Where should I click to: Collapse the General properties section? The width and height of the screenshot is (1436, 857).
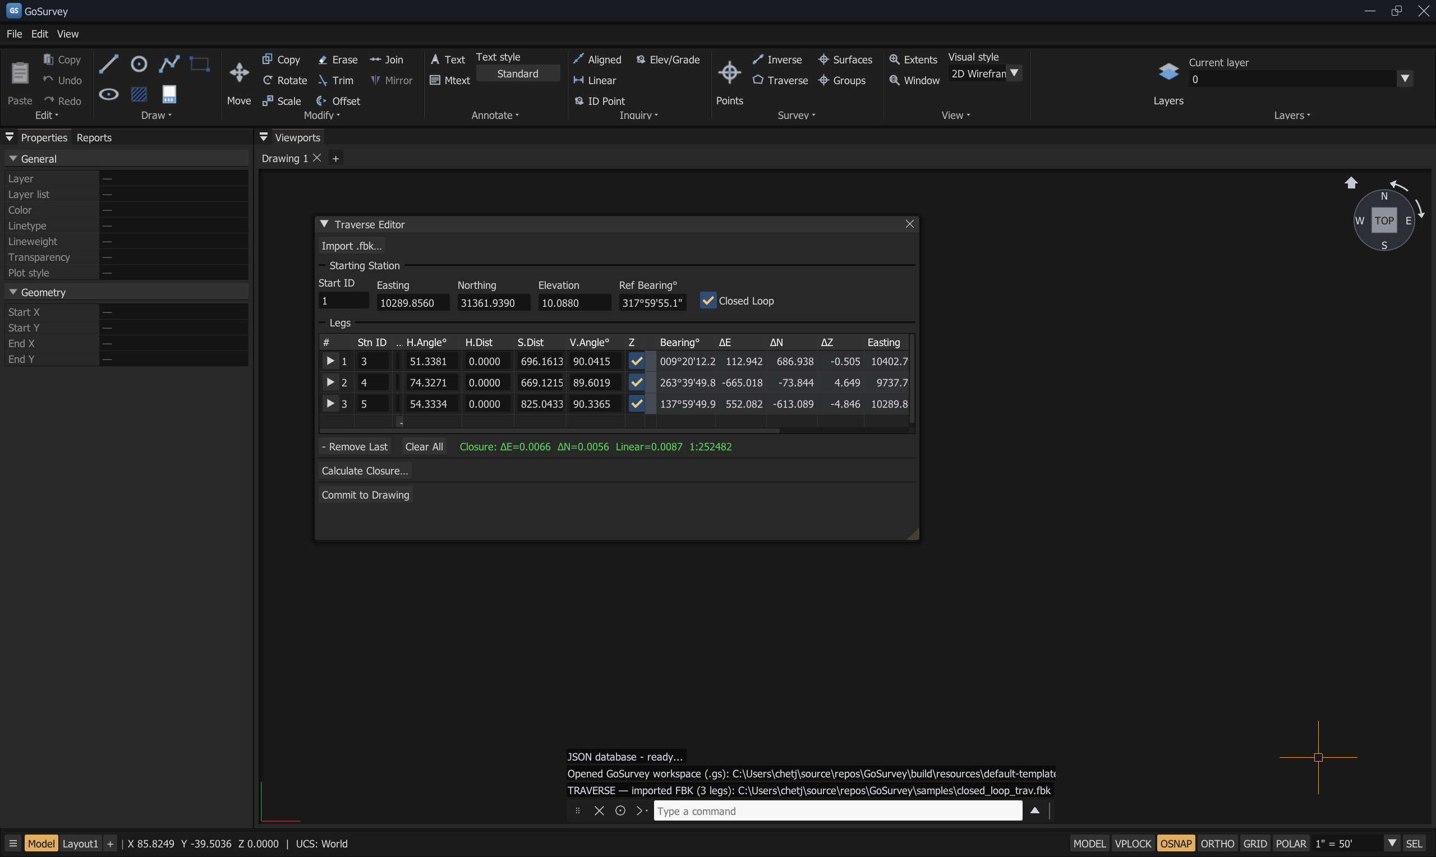[13, 158]
